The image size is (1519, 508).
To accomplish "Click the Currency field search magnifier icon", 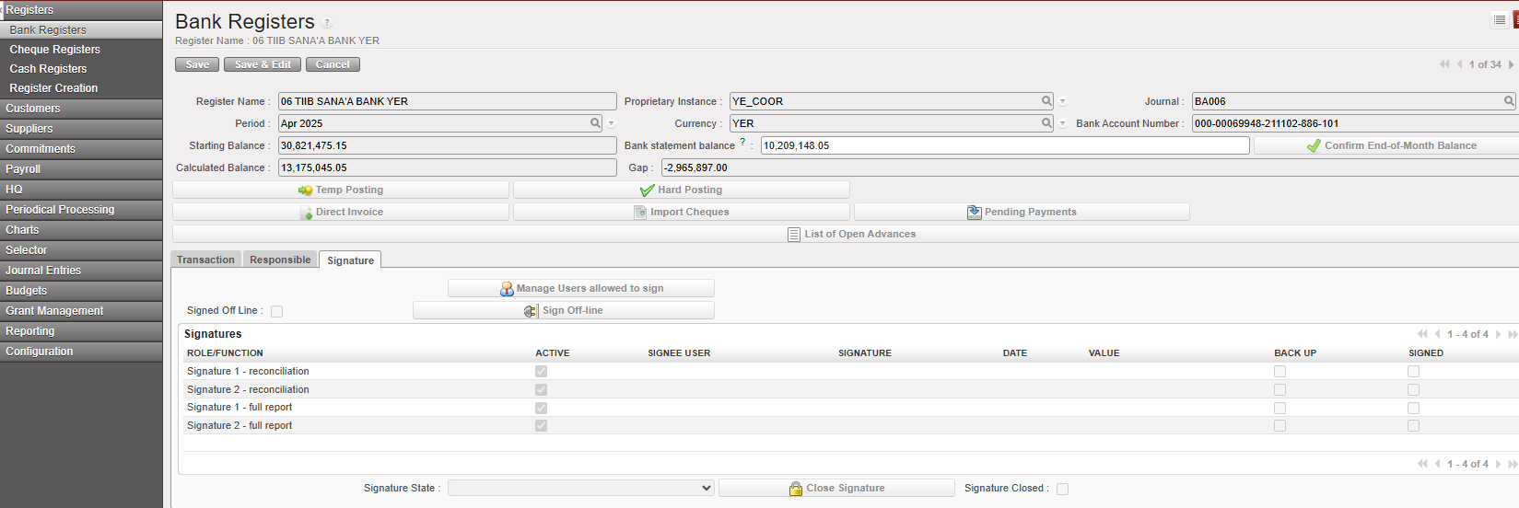I will 1046,123.
